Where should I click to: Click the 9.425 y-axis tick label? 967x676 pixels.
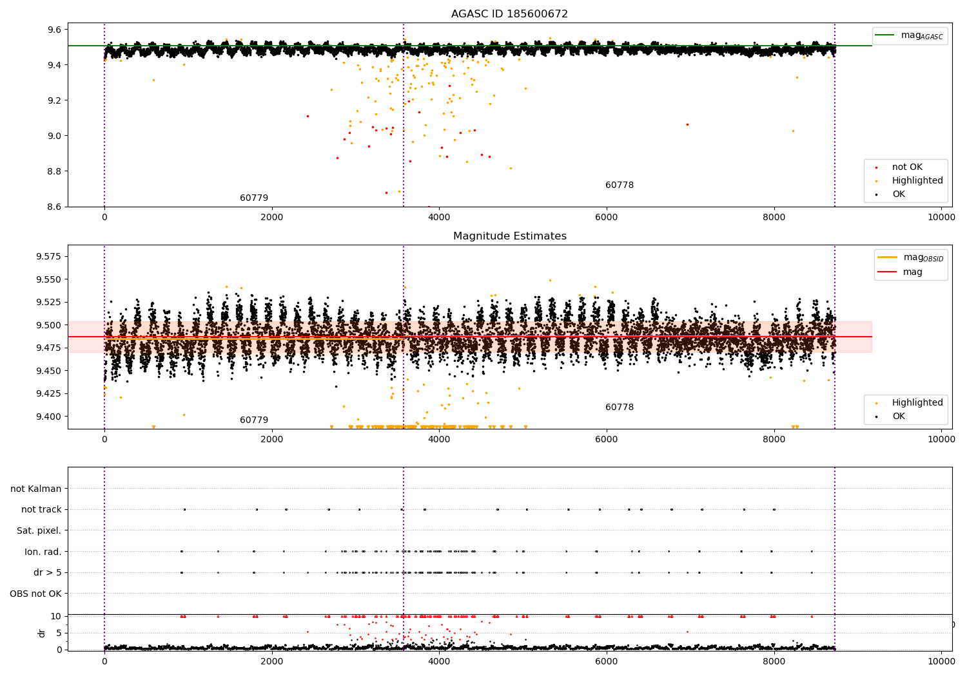[x=50, y=393]
